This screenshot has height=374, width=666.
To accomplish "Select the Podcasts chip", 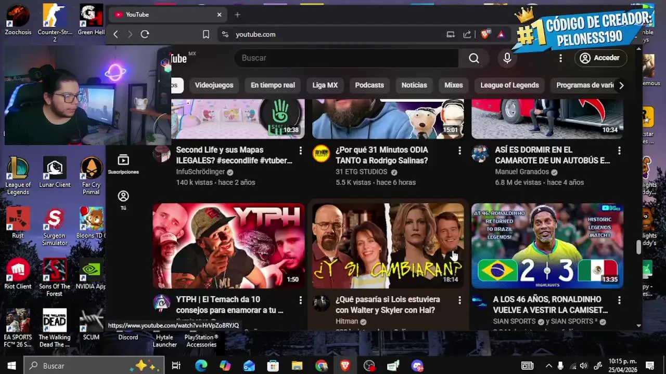I will [x=369, y=85].
